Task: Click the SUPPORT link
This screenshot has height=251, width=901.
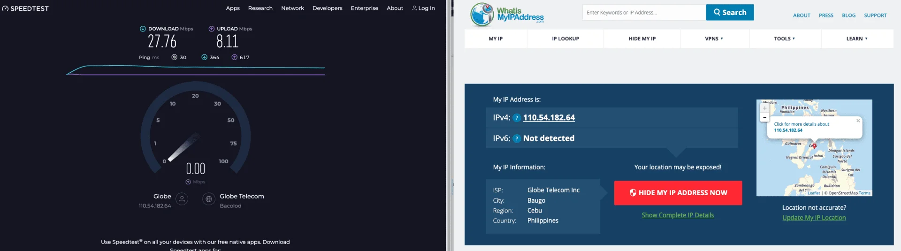Action: (x=875, y=15)
